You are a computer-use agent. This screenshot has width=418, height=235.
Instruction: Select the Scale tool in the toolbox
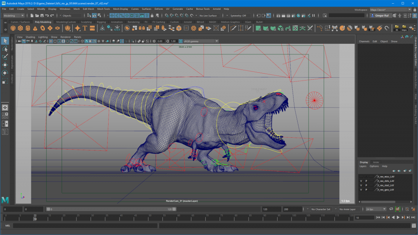coord(5,81)
